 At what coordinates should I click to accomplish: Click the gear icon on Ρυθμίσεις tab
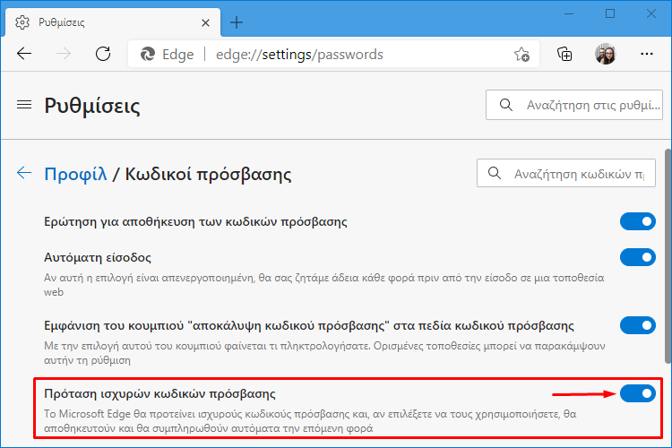coord(22,22)
